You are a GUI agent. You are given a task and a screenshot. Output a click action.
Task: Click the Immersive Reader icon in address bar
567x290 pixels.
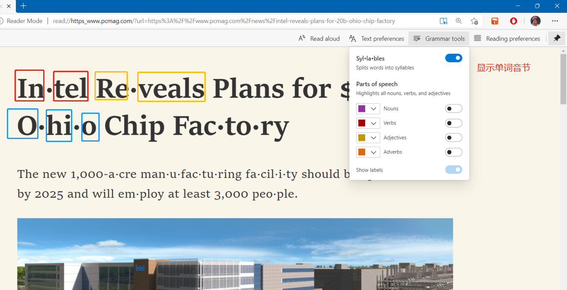443,21
